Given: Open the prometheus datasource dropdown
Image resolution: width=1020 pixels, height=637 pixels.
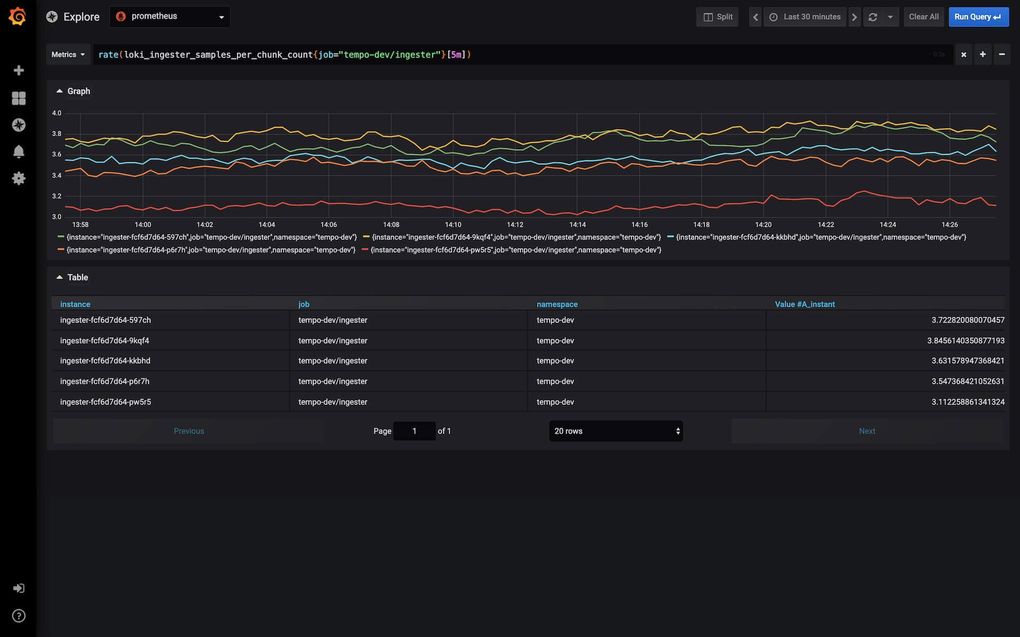Looking at the screenshot, I should tap(170, 17).
